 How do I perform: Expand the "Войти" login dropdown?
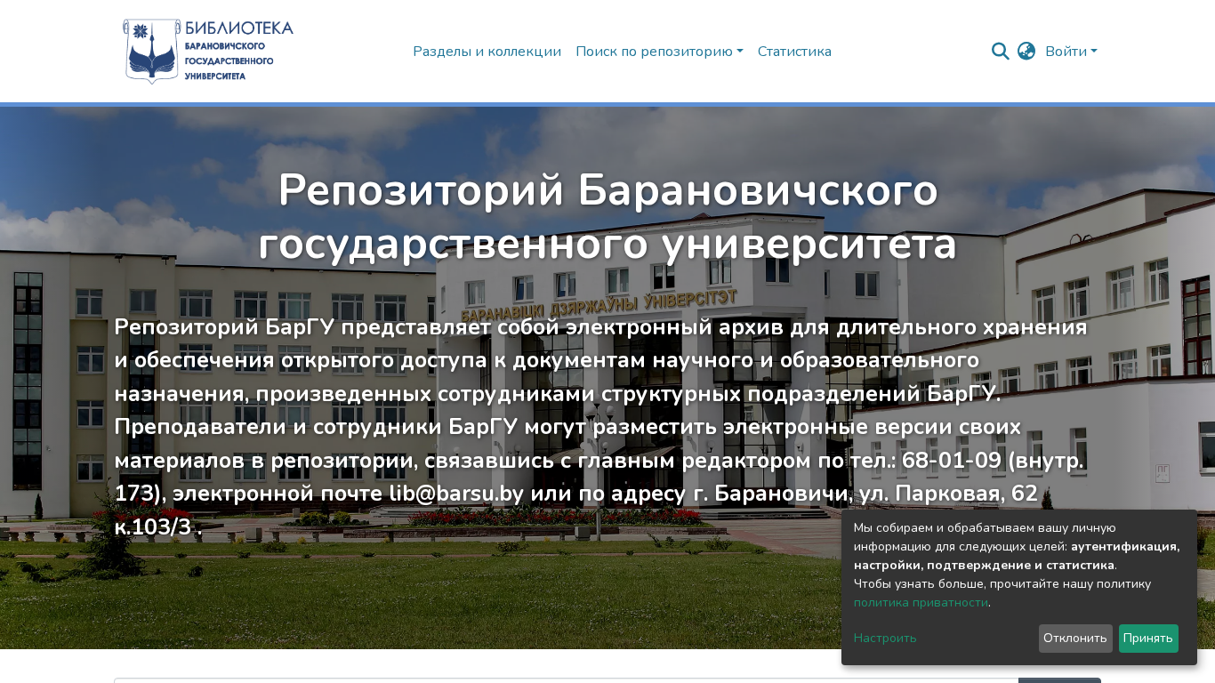coord(1071,52)
